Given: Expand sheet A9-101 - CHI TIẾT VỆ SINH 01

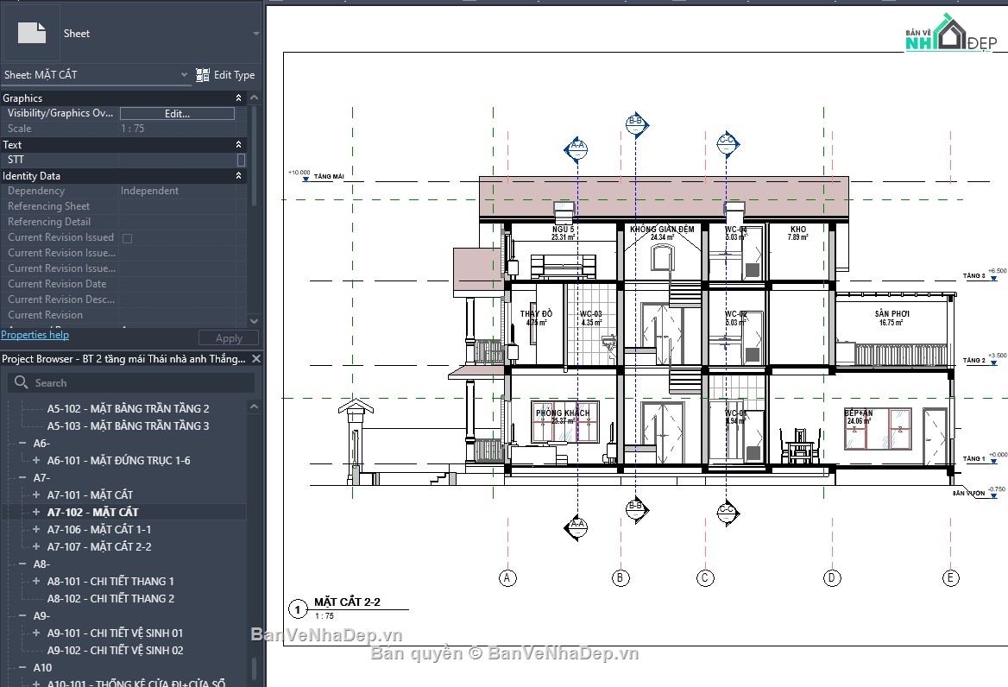Looking at the screenshot, I should (36, 633).
